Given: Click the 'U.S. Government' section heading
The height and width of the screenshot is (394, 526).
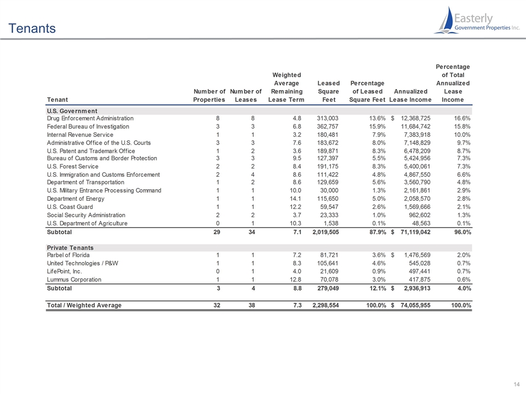Looking at the screenshot, I should tap(72, 111).
